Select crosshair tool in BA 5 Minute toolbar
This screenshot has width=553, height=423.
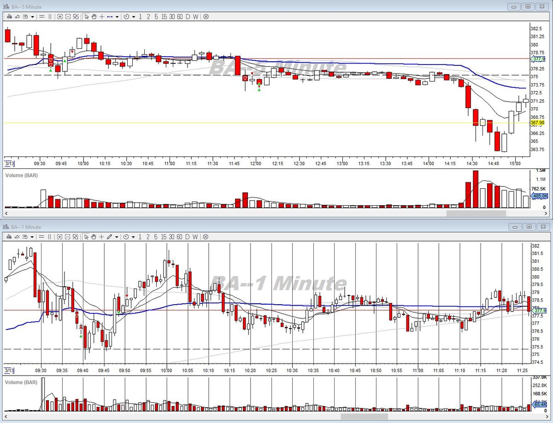tap(102, 17)
